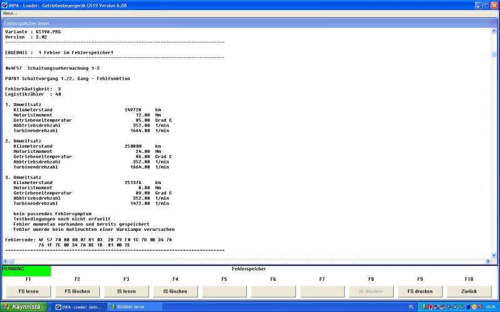
Task: Open the About... menu
Action: click(10, 12)
